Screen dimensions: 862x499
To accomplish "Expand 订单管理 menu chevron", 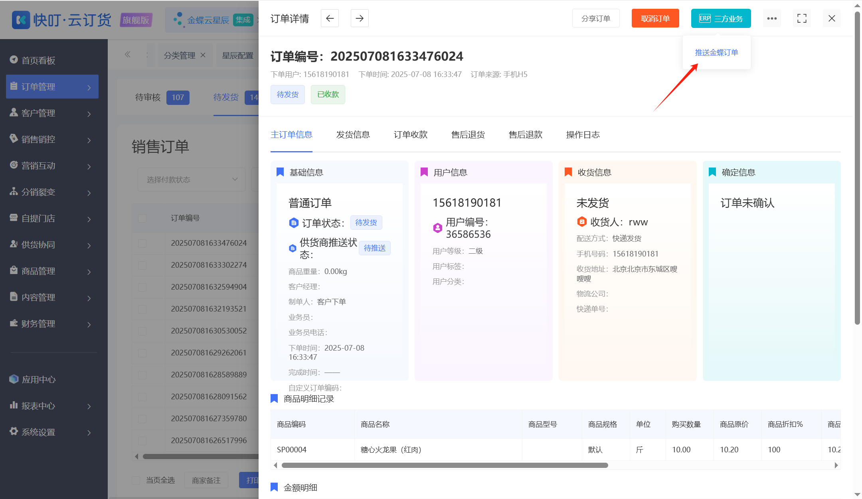I will pos(89,87).
